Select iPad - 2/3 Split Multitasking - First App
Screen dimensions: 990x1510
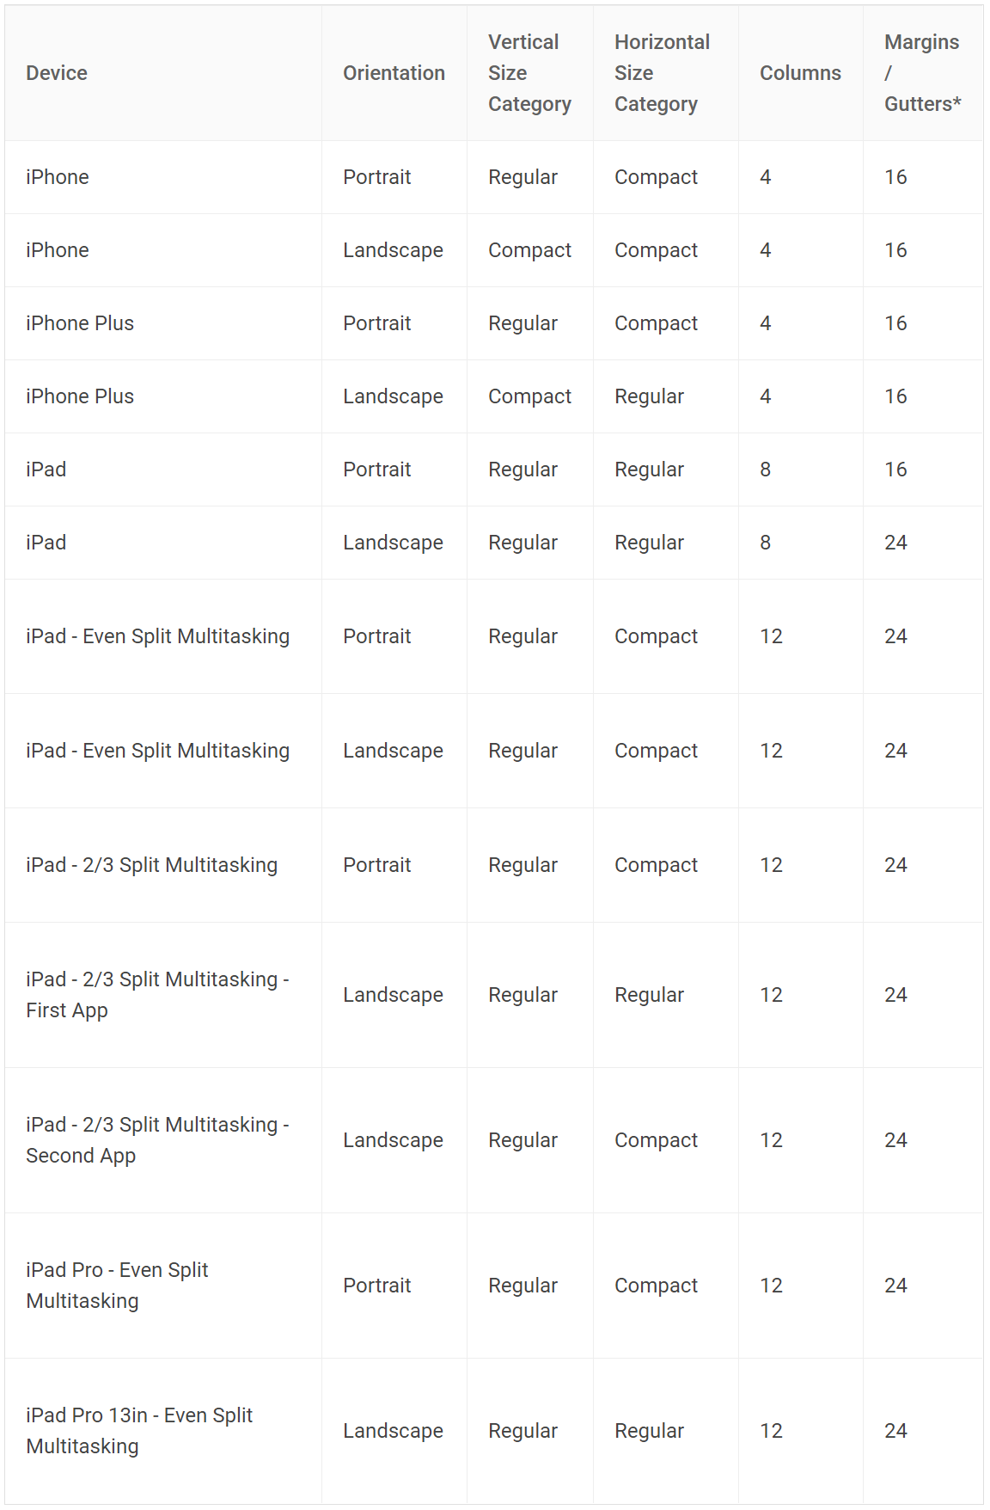pos(157,995)
